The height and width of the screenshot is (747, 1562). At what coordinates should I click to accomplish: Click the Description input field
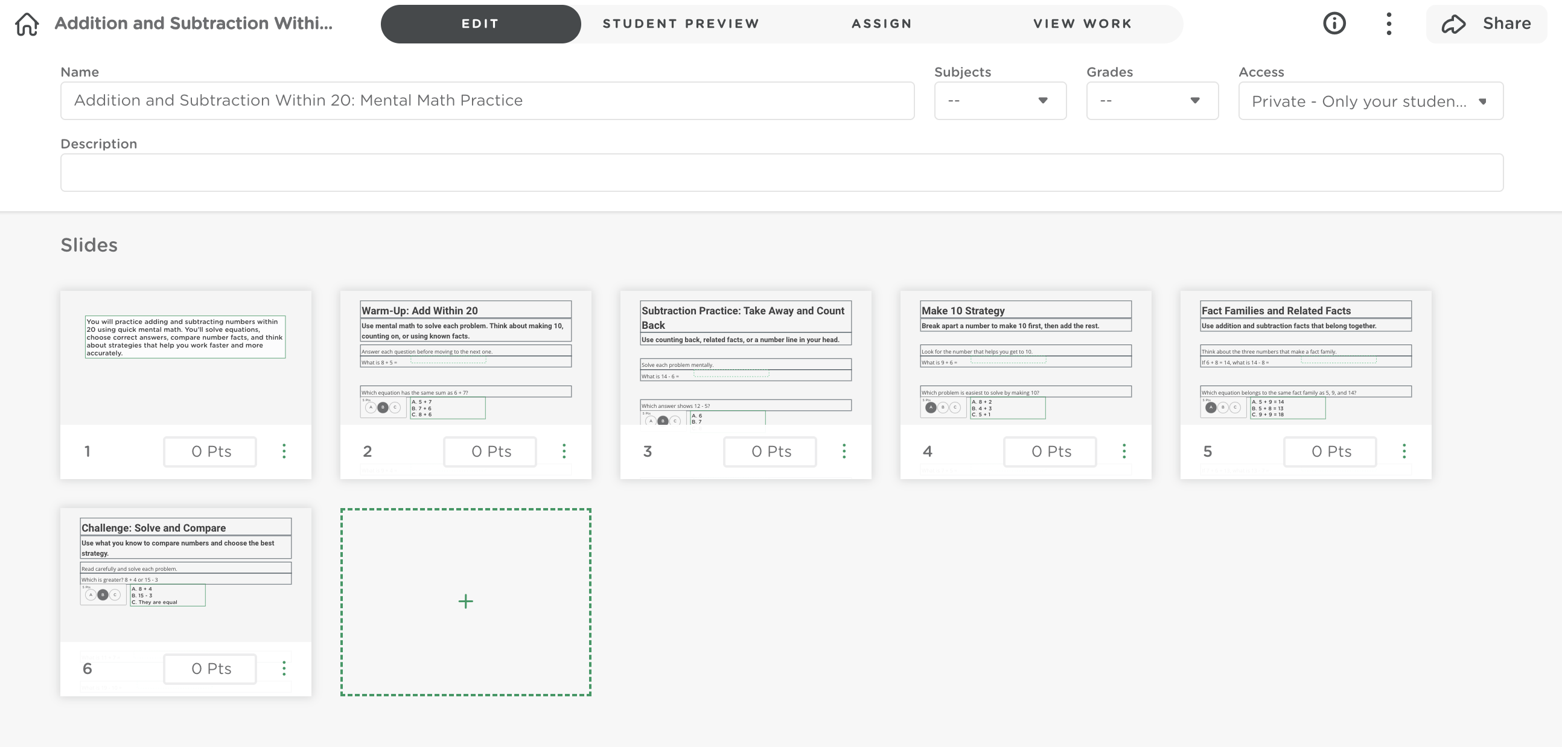point(782,173)
